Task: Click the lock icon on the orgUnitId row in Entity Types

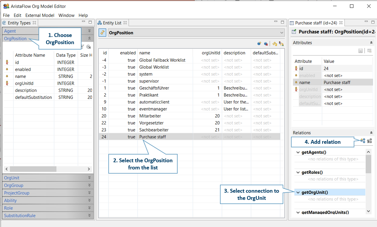Action: [x=7, y=83]
